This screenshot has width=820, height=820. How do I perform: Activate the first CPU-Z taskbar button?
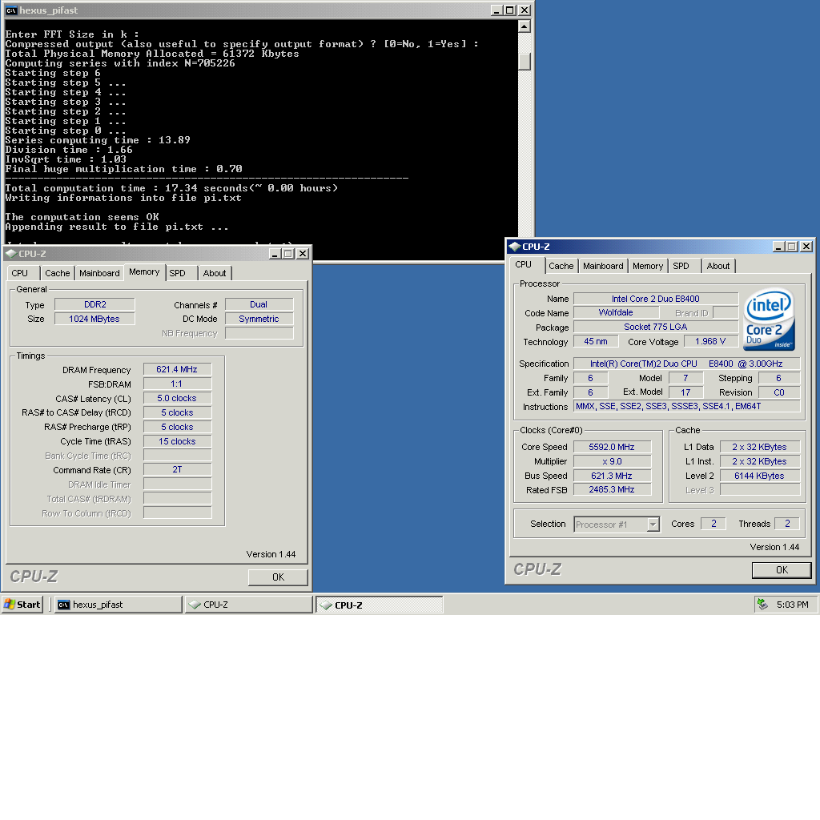click(x=248, y=605)
